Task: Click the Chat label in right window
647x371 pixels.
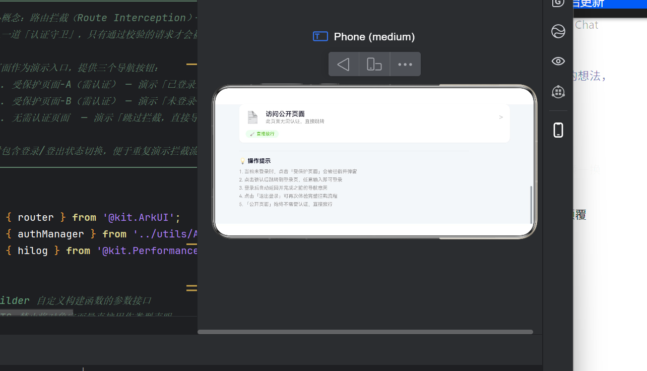Action: click(587, 25)
